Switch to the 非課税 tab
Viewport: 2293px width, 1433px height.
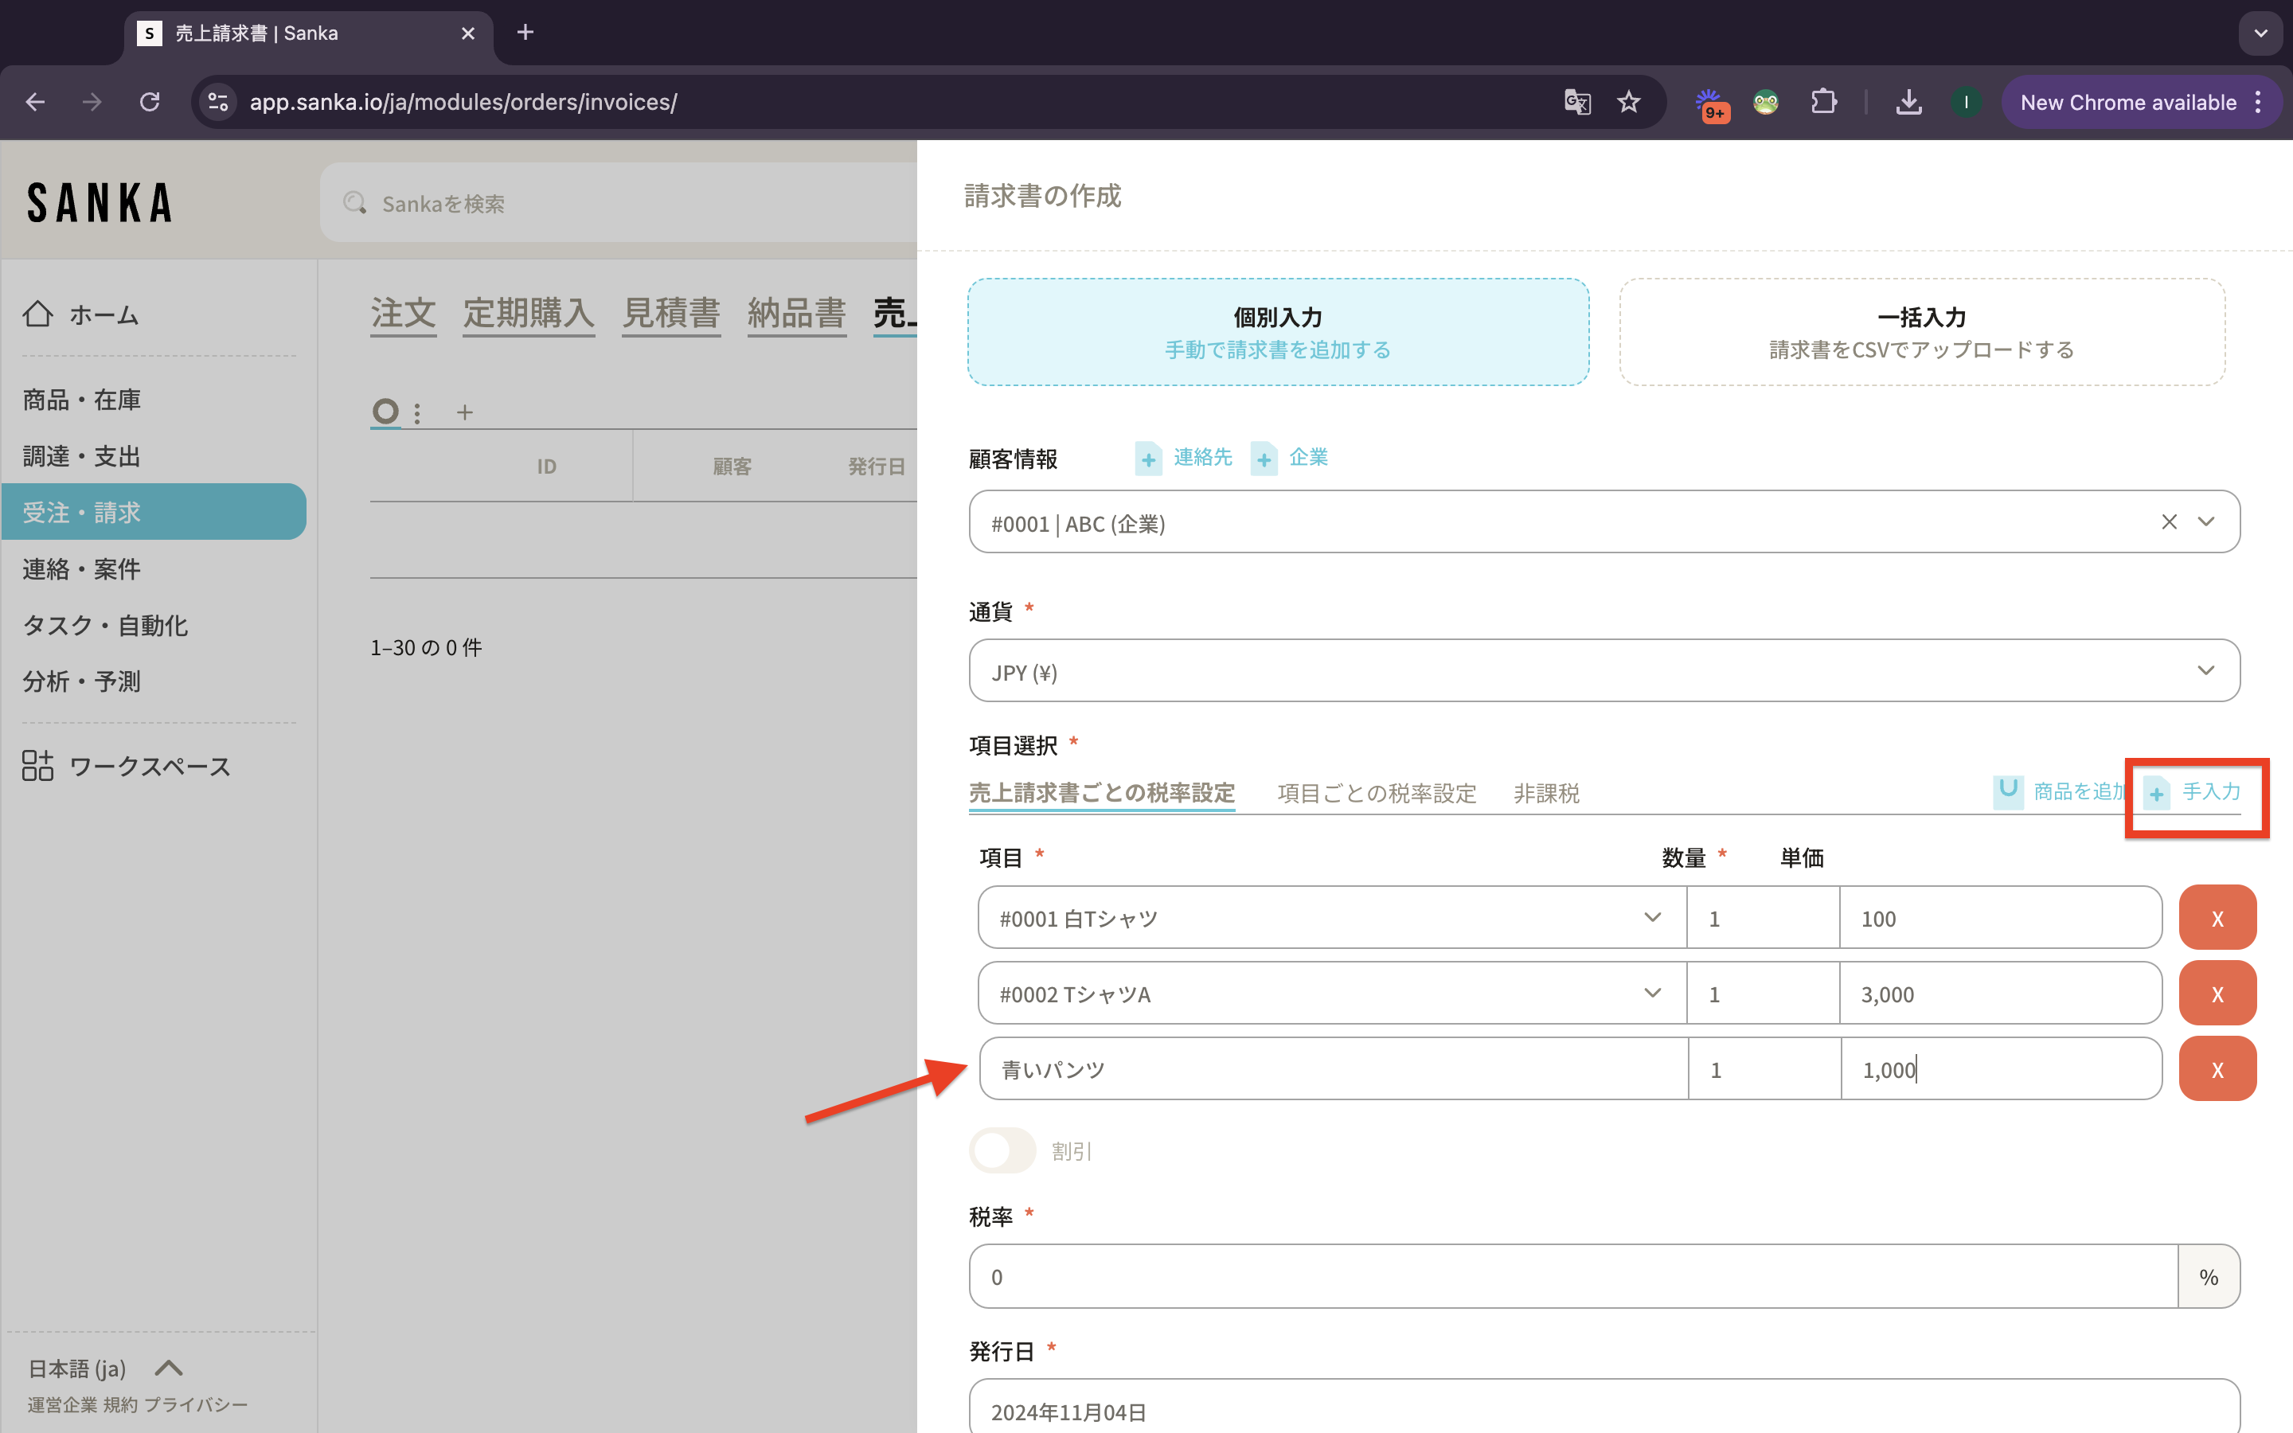pos(1545,793)
